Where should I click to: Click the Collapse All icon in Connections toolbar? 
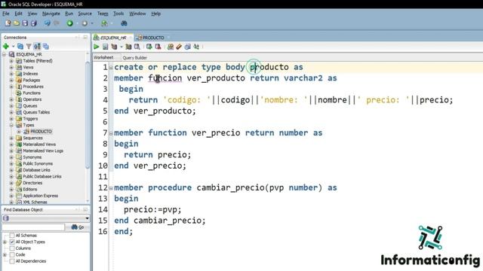coord(46,47)
